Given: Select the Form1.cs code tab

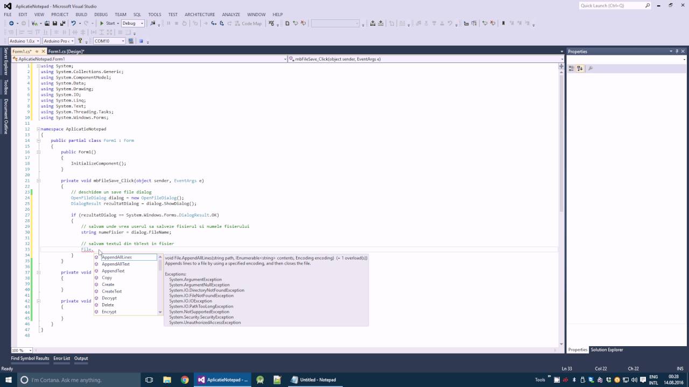Looking at the screenshot, I should (22, 51).
